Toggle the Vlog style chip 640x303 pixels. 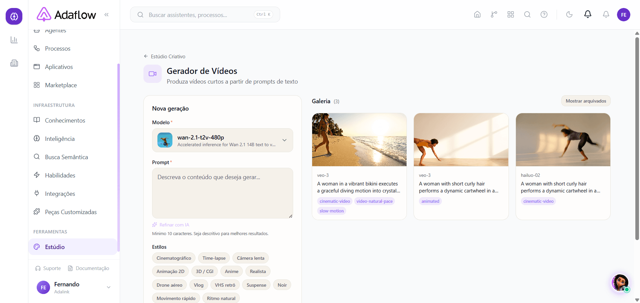[199, 285]
